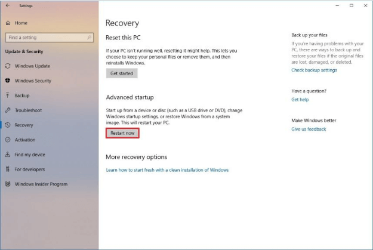
Task: Maximize the Settings window
Action: pyautogui.click(x=352, y=5)
